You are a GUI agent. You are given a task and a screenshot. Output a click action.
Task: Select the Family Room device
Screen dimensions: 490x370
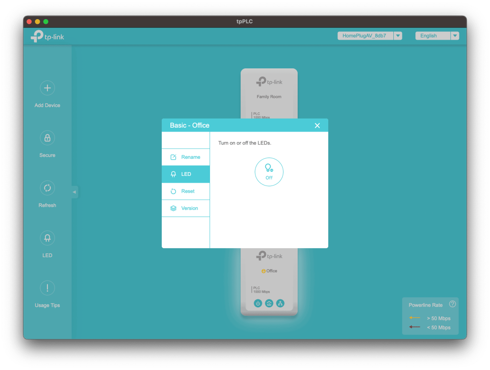point(269,94)
